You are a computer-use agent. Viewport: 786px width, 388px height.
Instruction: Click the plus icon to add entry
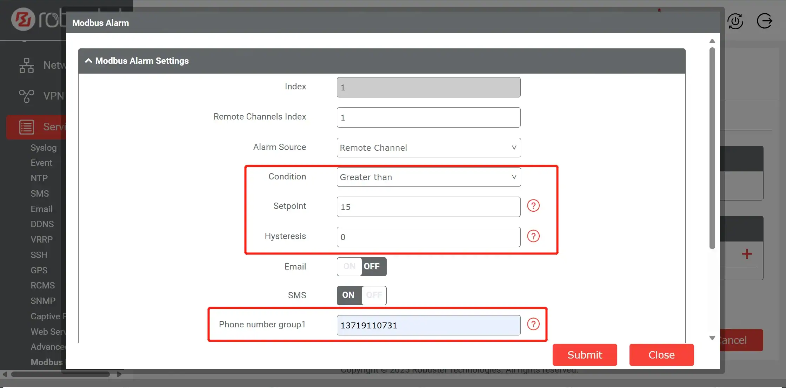pyautogui.click(x=747, y=254)
